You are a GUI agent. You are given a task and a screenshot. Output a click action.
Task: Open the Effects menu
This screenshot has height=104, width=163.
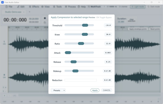coord(34,7)
